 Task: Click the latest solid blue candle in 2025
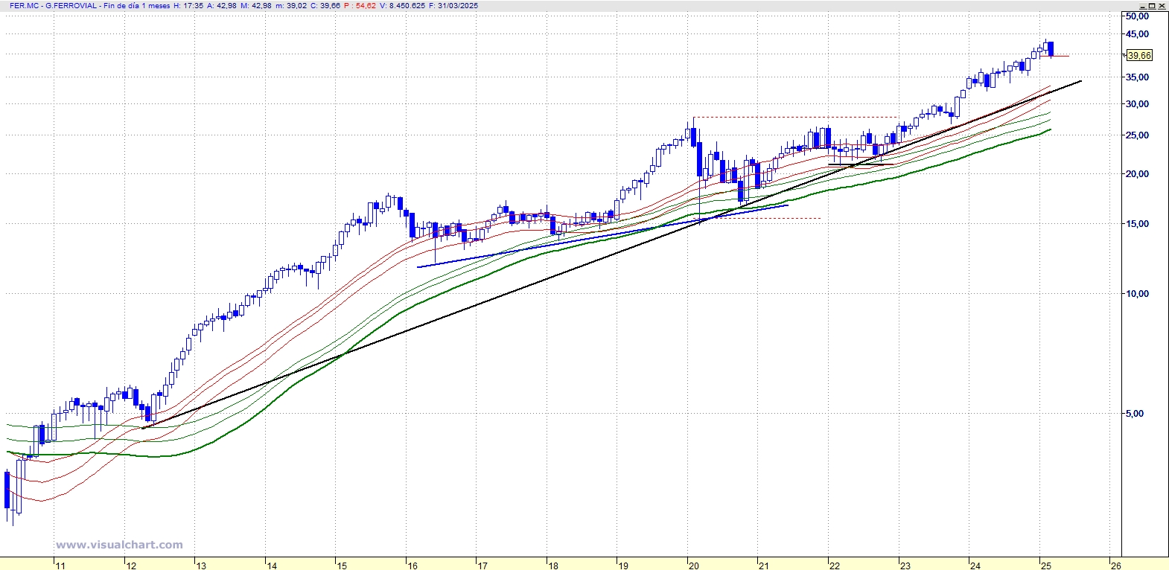[1051, 49]
